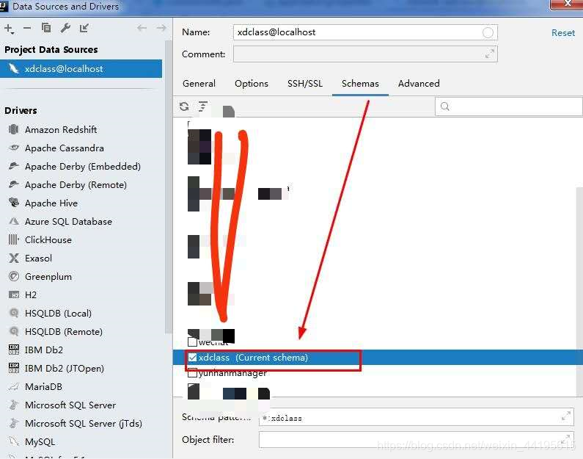The width and height of the screenshot is (583, 459).
Task: Click the Add data source plus icon
Action: point(9,29)
